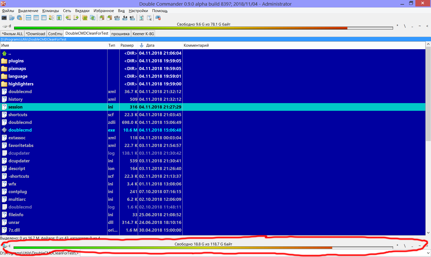Click the Дата column header
Viewport: 431px width, 257px height.
150,45
